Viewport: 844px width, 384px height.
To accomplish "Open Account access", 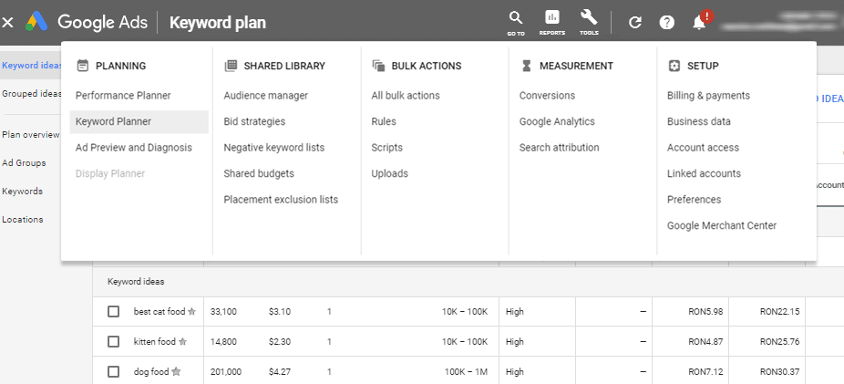I will tap(703, 148).
